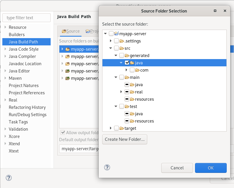This screenshot has width=234, height=188.
Task: Expand the com folder node
Action: (x=126, y=70)
